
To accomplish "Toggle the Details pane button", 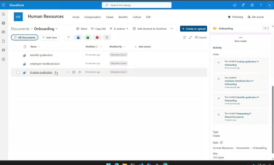I will click(x=201, y=38).
